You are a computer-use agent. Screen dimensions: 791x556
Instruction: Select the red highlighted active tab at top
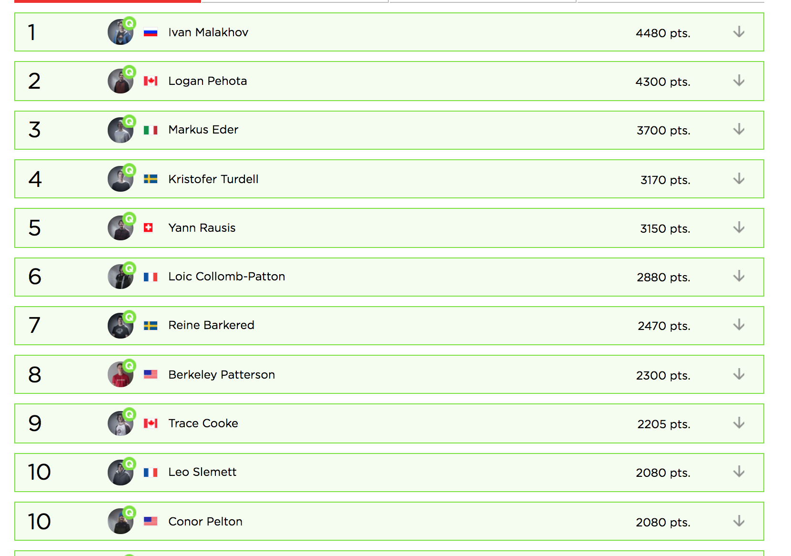click(x=108, y=1)
